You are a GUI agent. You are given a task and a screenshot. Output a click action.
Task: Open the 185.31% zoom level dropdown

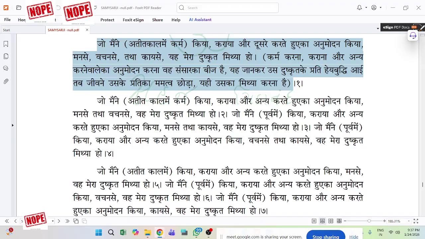pyautogui.click(x=409, y=221)
